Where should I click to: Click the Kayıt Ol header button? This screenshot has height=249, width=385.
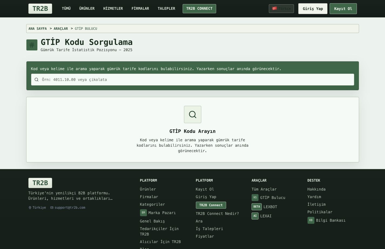(343, 9)
